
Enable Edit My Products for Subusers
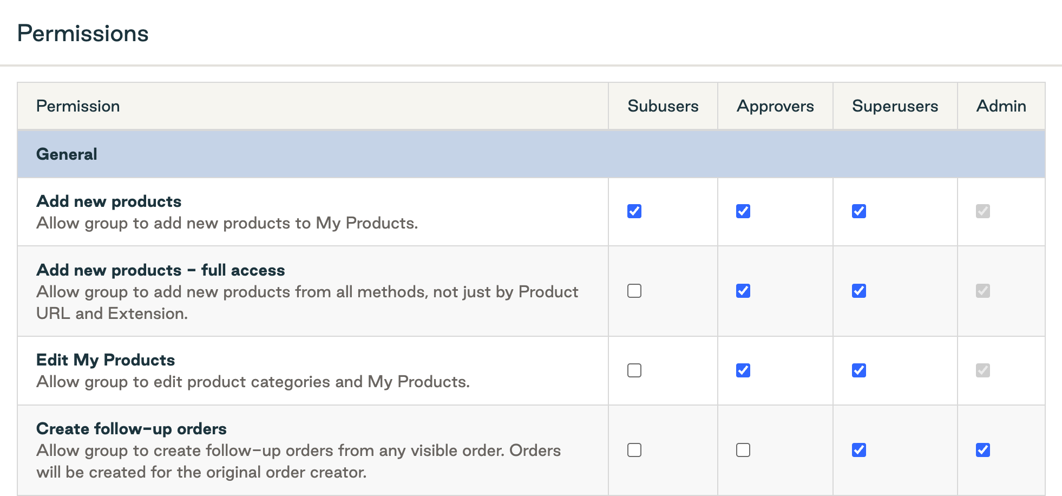coord(634,370)
